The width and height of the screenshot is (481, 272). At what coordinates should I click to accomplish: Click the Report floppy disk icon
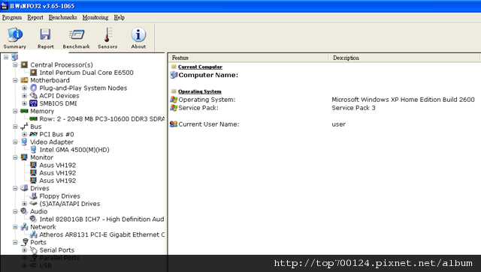click(x=45, y=34)
